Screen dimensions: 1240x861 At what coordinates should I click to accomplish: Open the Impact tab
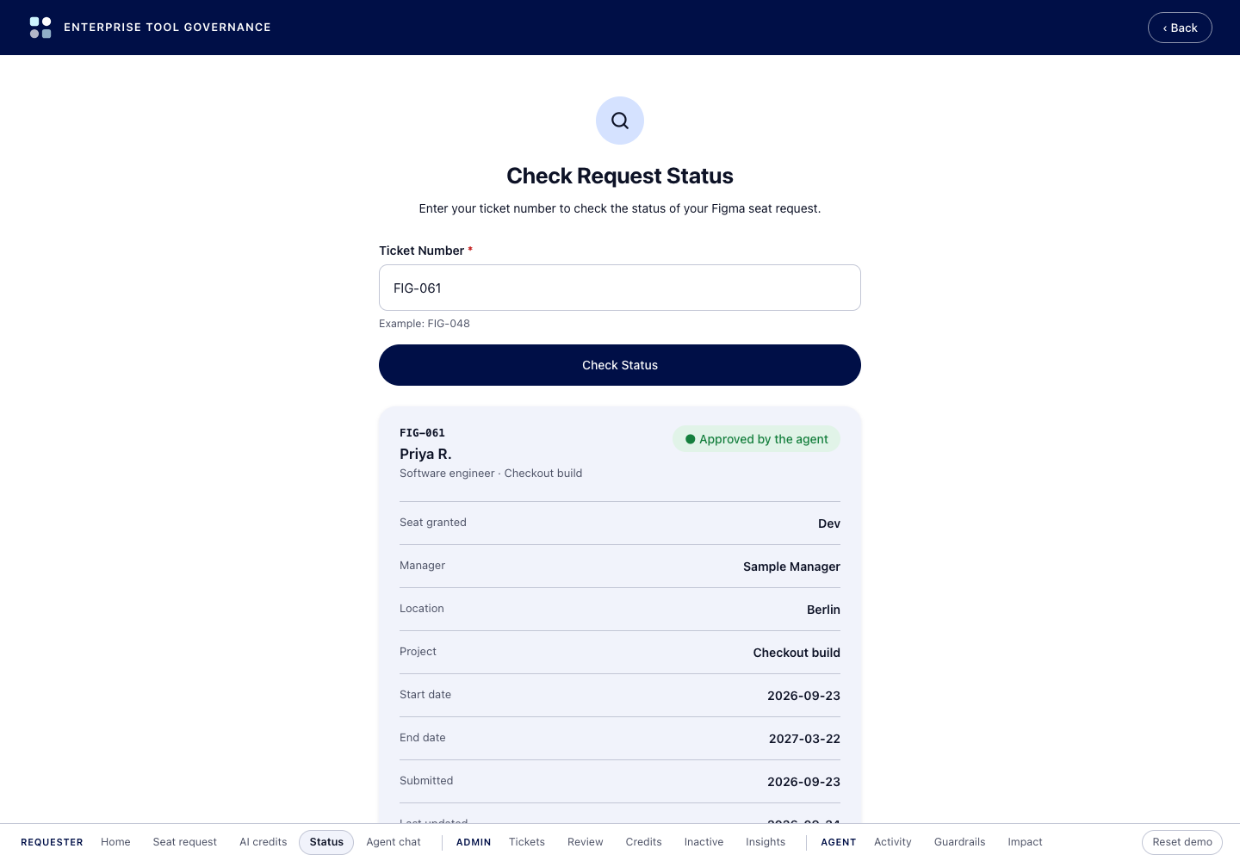[x=1025, y=842]
